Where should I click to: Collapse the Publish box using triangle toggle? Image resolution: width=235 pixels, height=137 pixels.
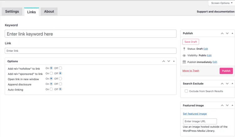click(232, 33)
